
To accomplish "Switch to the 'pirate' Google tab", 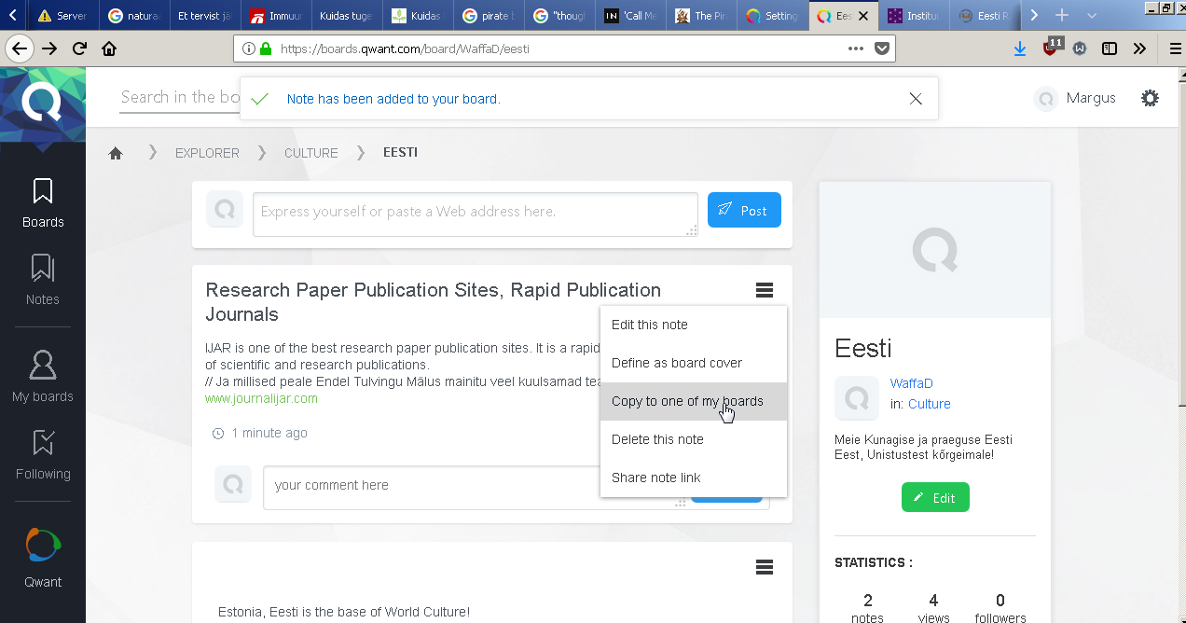I will tap(489, 16).
